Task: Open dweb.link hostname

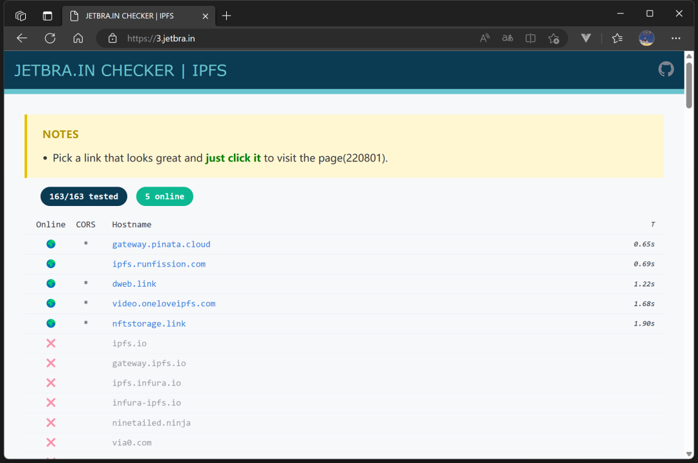Action: [x=134, y=283]
